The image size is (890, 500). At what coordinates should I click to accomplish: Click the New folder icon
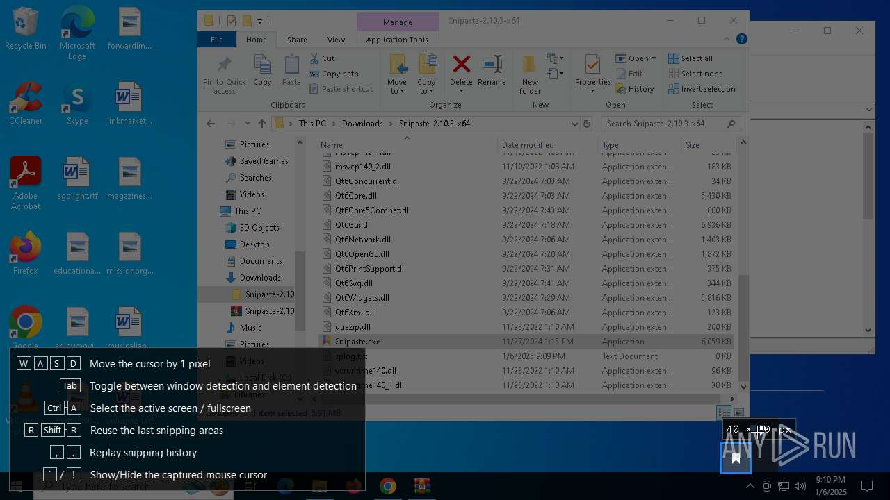click(530, 65)
